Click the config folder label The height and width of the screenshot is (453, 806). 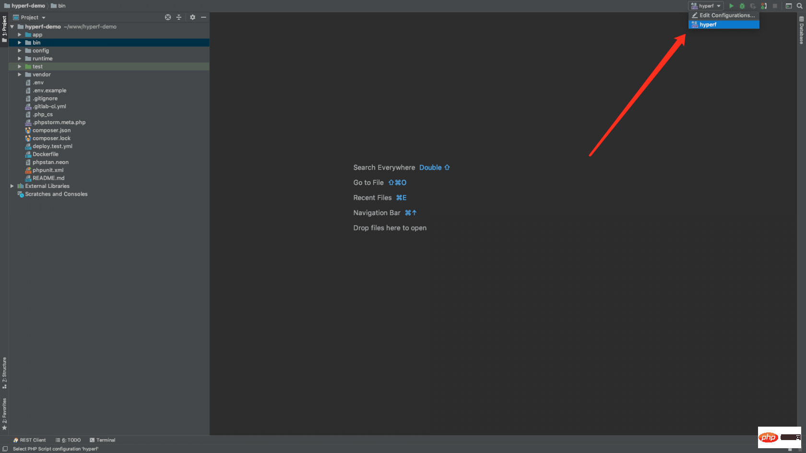41,51
